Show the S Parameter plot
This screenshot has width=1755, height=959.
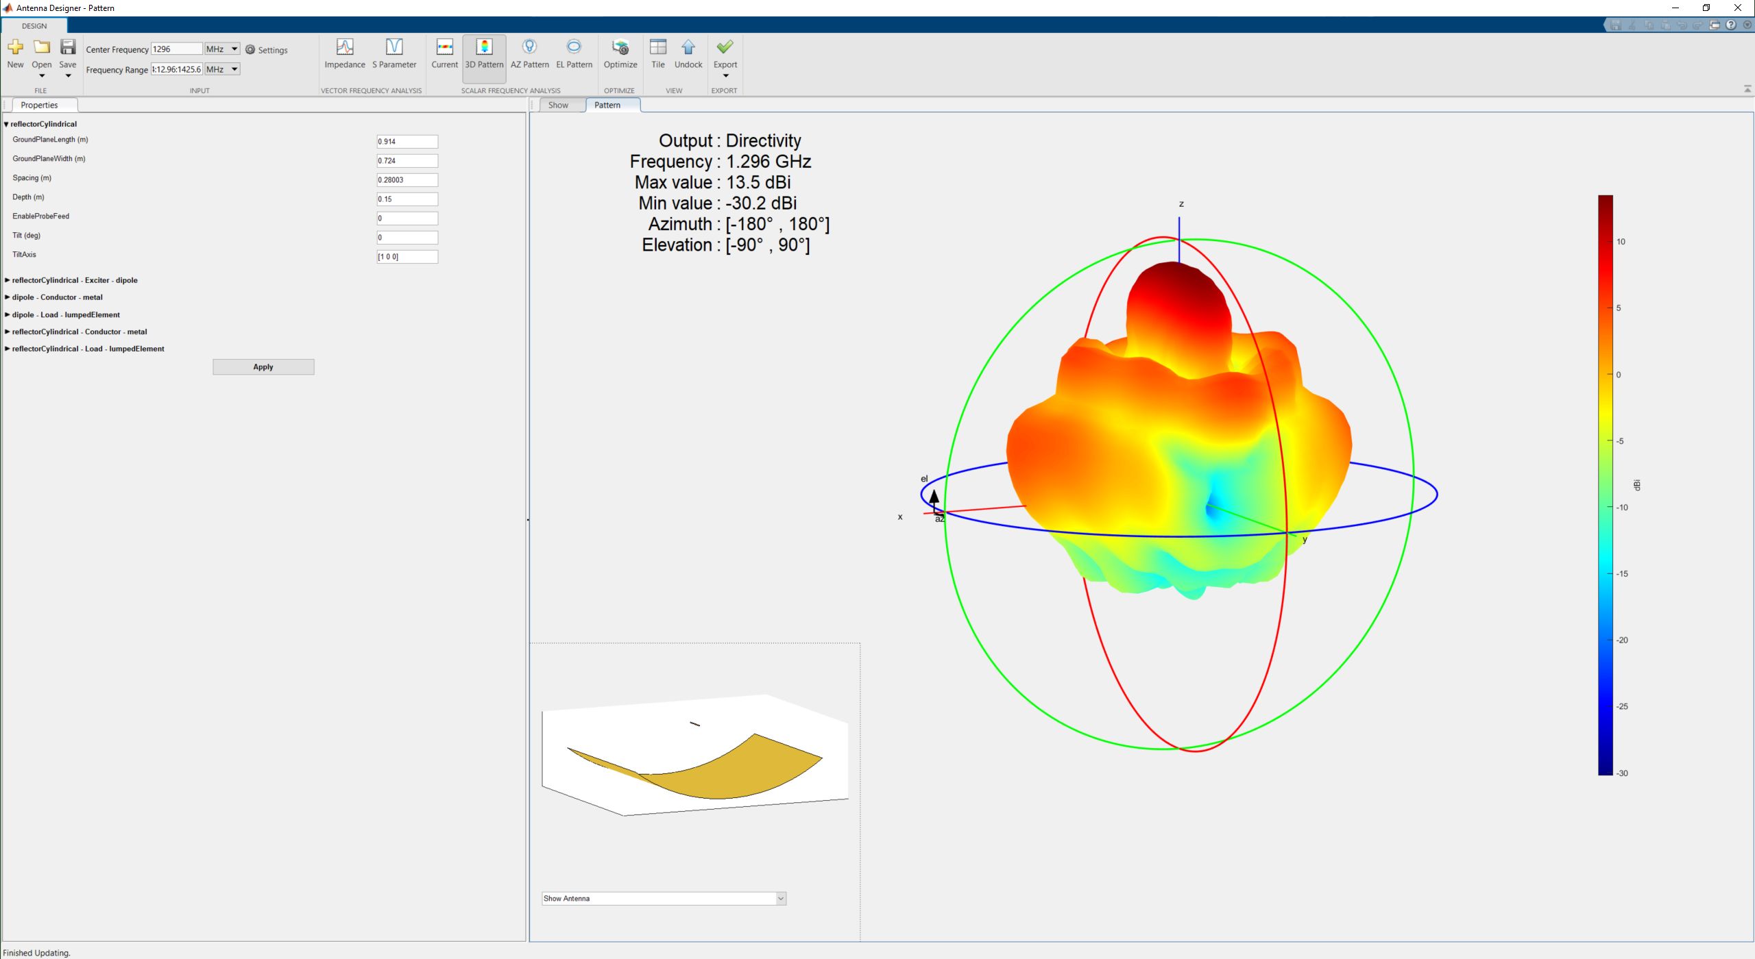coord(394,54)
